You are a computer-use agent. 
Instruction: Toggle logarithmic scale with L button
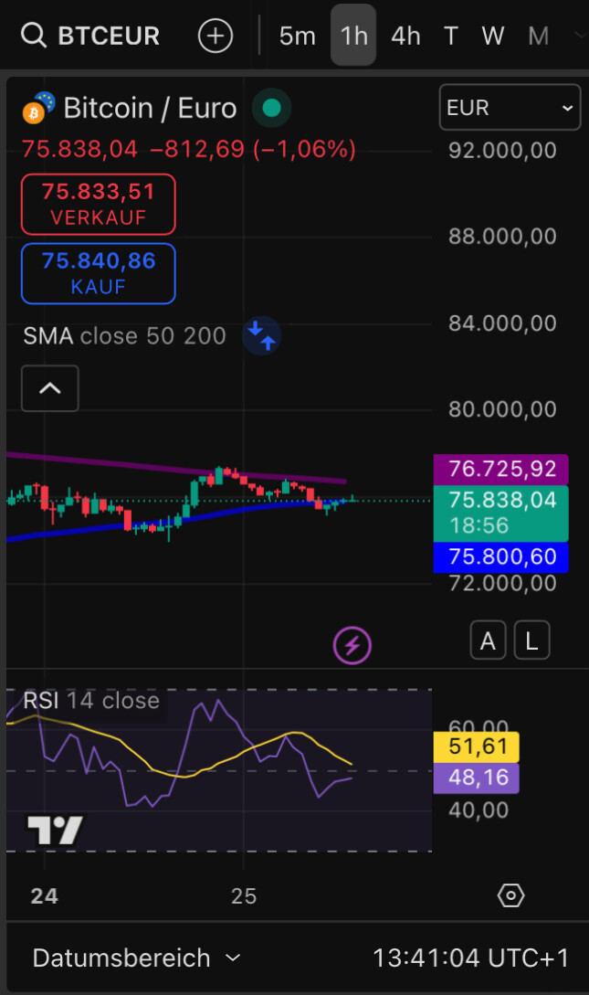(x=531, y=641)
